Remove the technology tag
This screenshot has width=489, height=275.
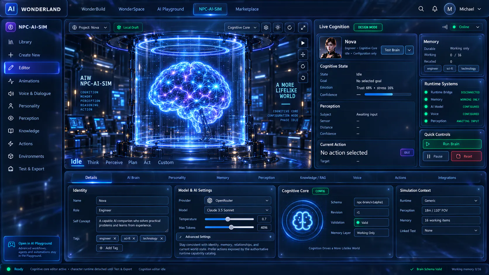(x=161, y=238)
